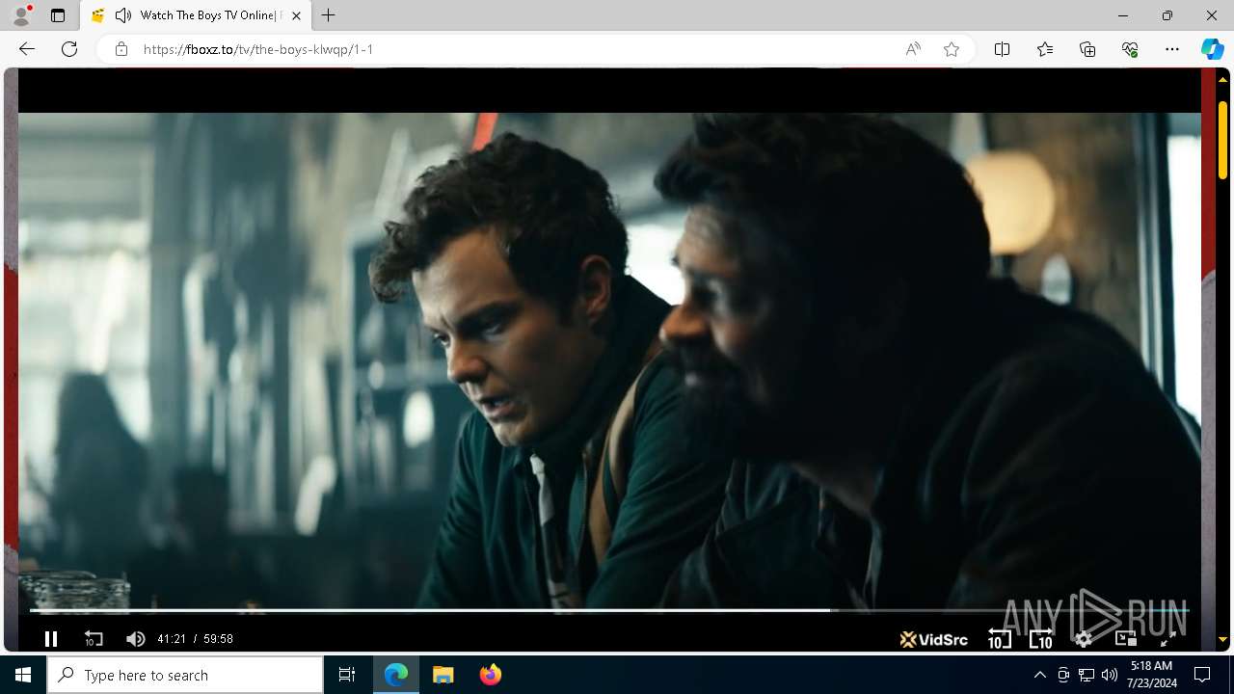Mute the video player volume
The width and height of the screenshot is (1234, 694).
[x=136, y=639]
